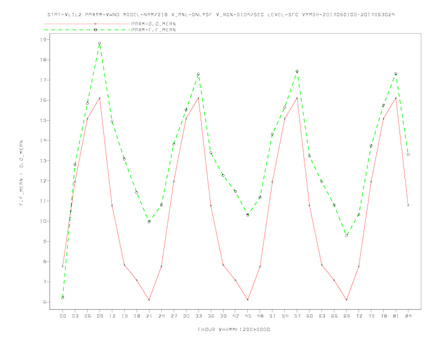This screenshot has height=344, width=445.
Task: Click y-axis tick value 18
Action: pos(43,60)
